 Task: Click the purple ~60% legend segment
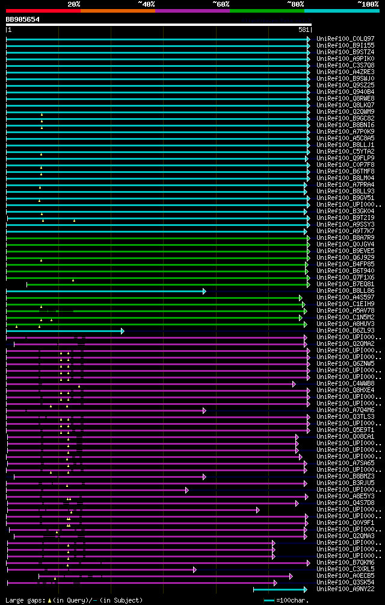pos(192,11)
